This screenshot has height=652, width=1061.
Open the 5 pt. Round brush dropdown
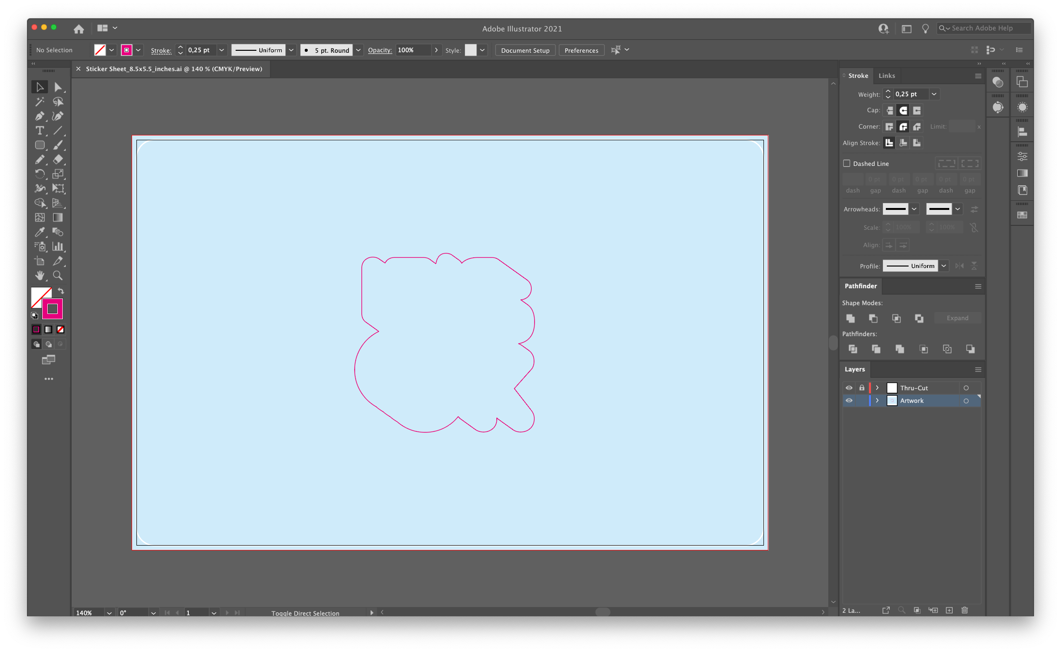pyautogui.click(x=359, y=50)
